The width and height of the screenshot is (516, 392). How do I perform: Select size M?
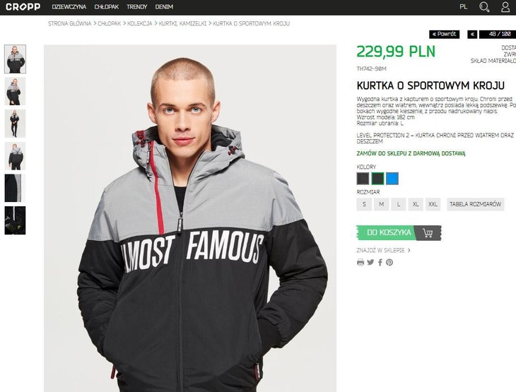381,204
